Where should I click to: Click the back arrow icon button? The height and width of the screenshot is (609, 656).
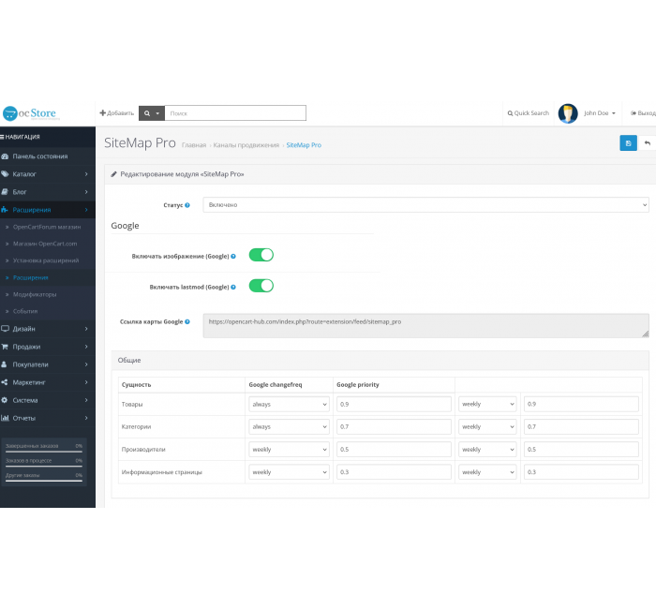[x=647, y=142]
